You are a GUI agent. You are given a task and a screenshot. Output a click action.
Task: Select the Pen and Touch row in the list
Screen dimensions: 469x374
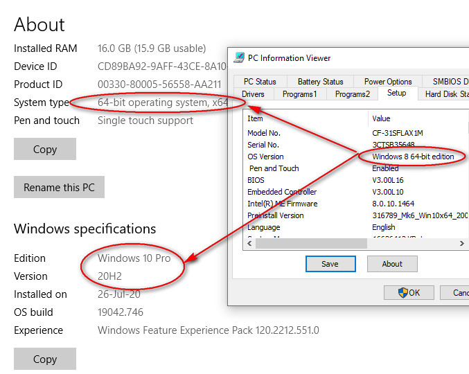tap(356, 168)
